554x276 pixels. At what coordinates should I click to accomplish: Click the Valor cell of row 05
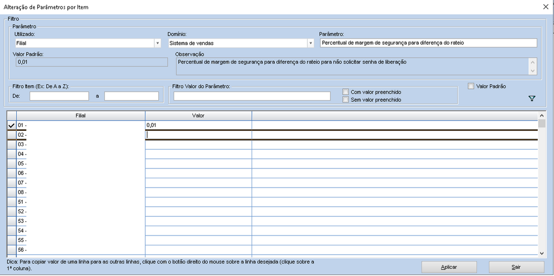point(198,163)
